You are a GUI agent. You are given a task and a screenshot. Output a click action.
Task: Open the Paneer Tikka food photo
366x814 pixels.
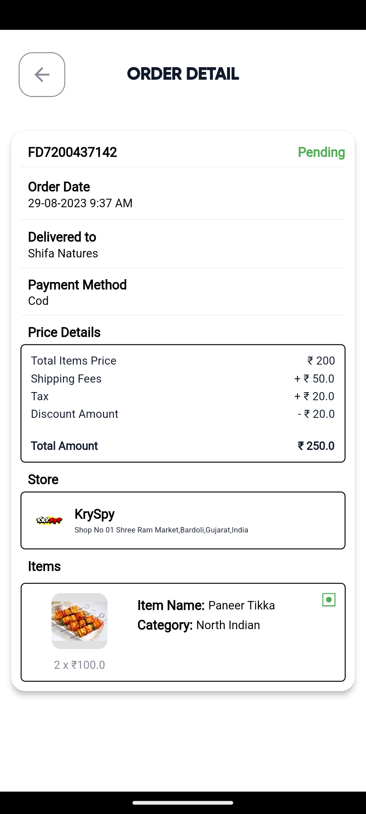pos(79,621)
